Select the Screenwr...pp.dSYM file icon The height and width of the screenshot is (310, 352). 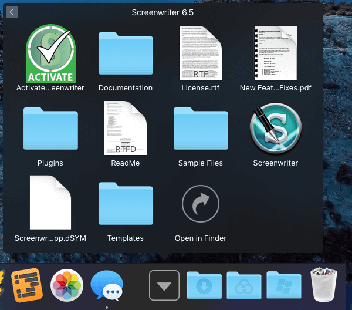pos(50,203)
